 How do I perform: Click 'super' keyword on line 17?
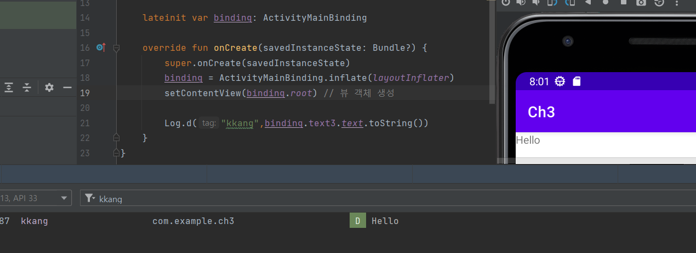pyautogui.click(x=178, y=63)
